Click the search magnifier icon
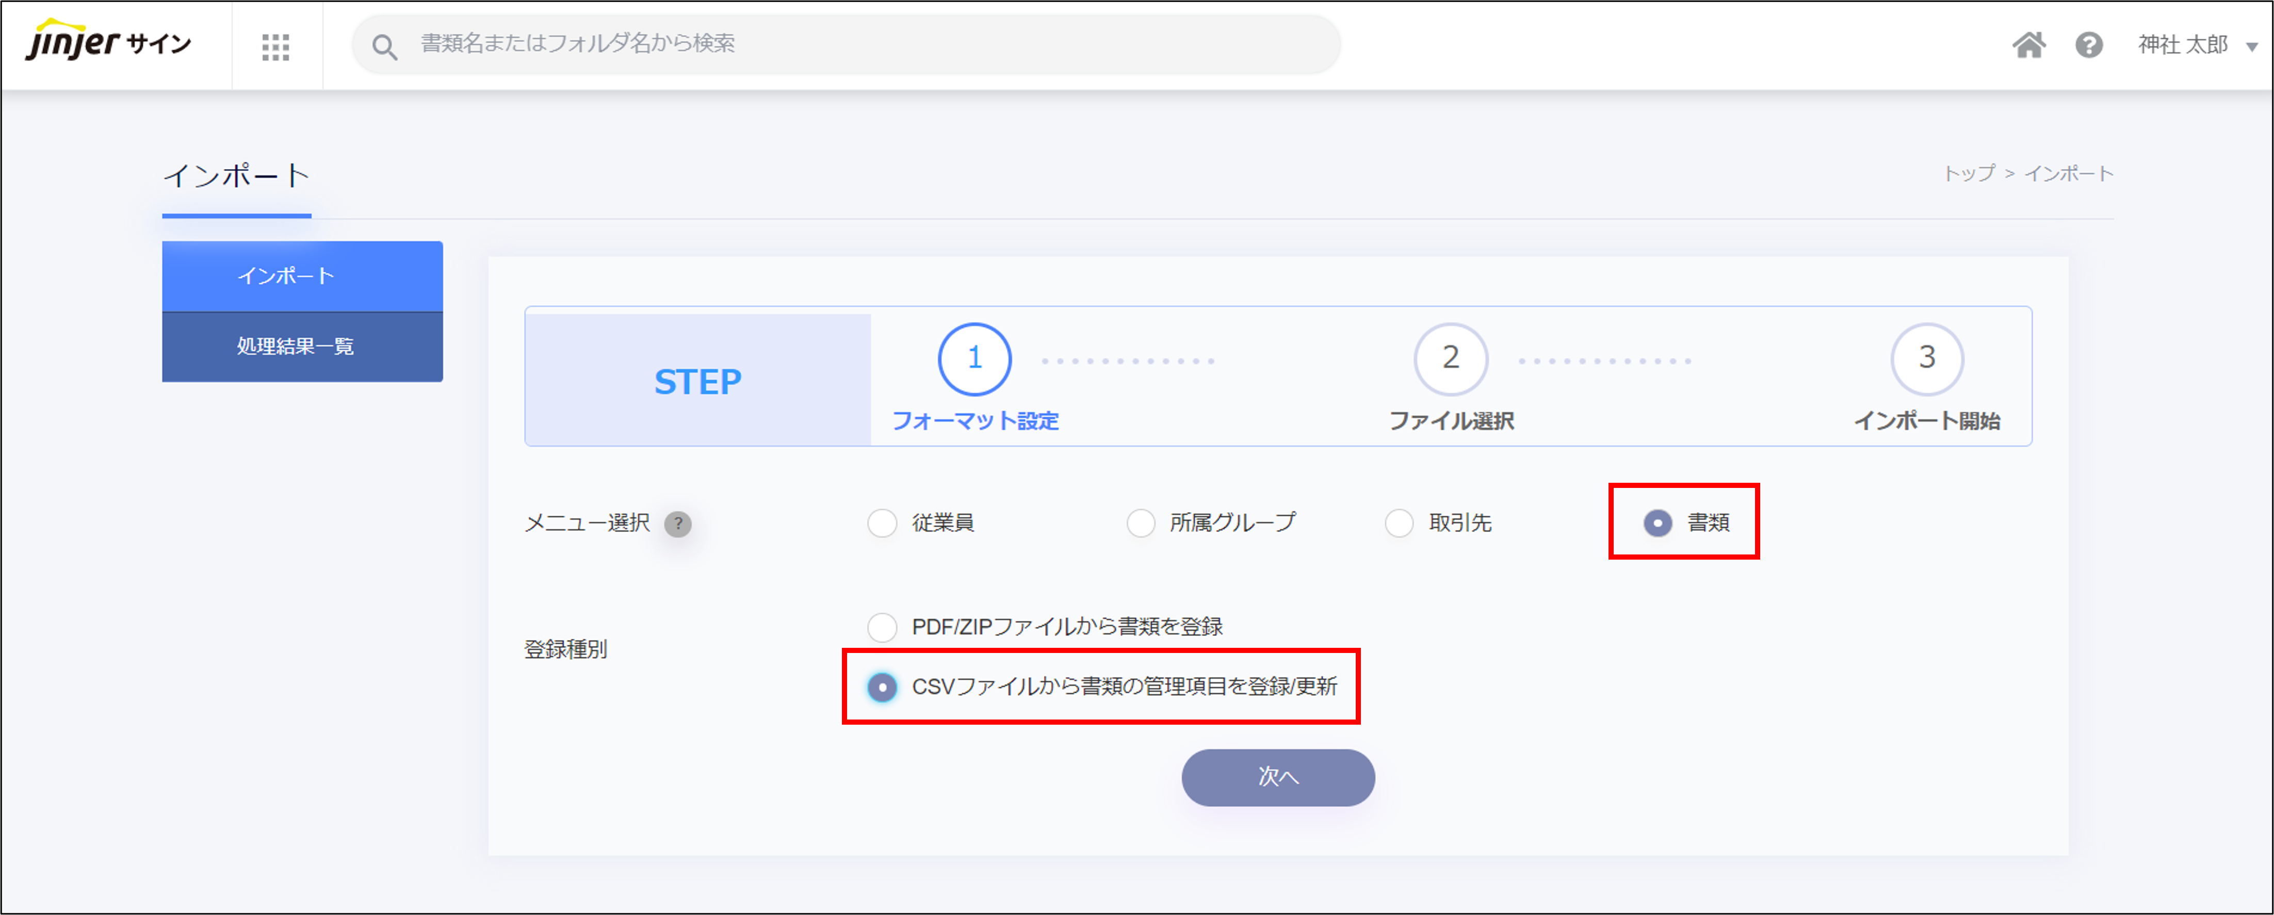2274x915 pixels. (x=384, y=47)
